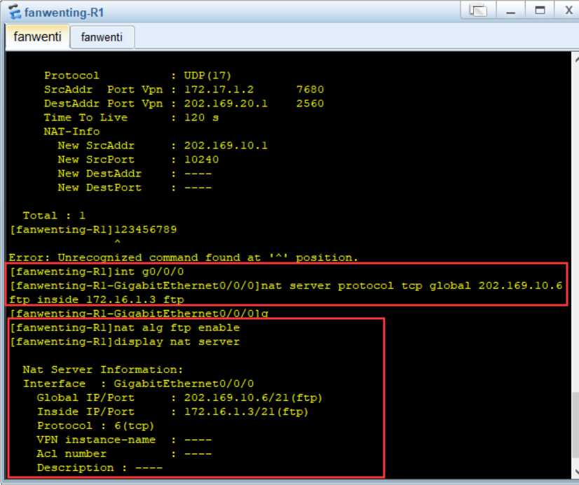
Task: Close the fanwenting-R1 window
Action: tap(569, 10)
